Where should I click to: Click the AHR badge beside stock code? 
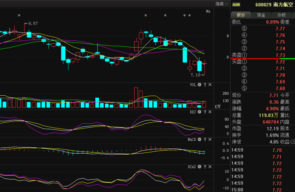tap(236, 5)
